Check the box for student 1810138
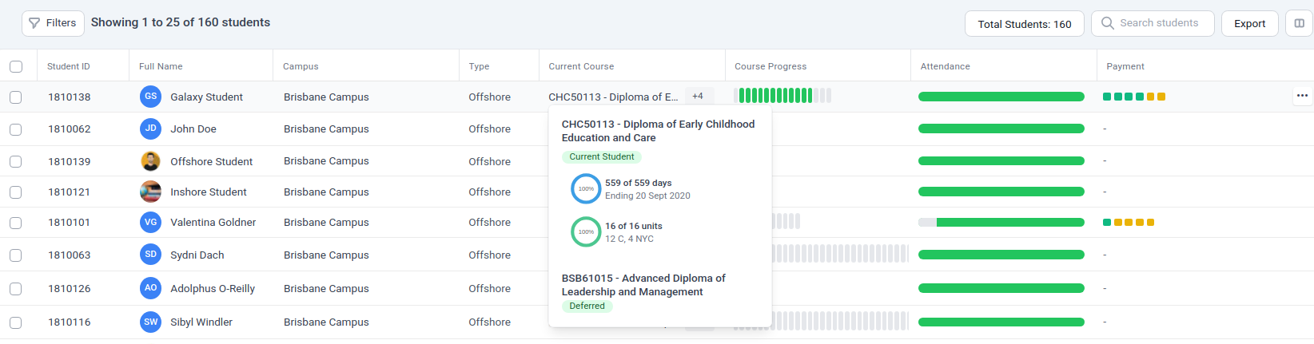This screenshot has width=1314, height=344. (16, 97)
